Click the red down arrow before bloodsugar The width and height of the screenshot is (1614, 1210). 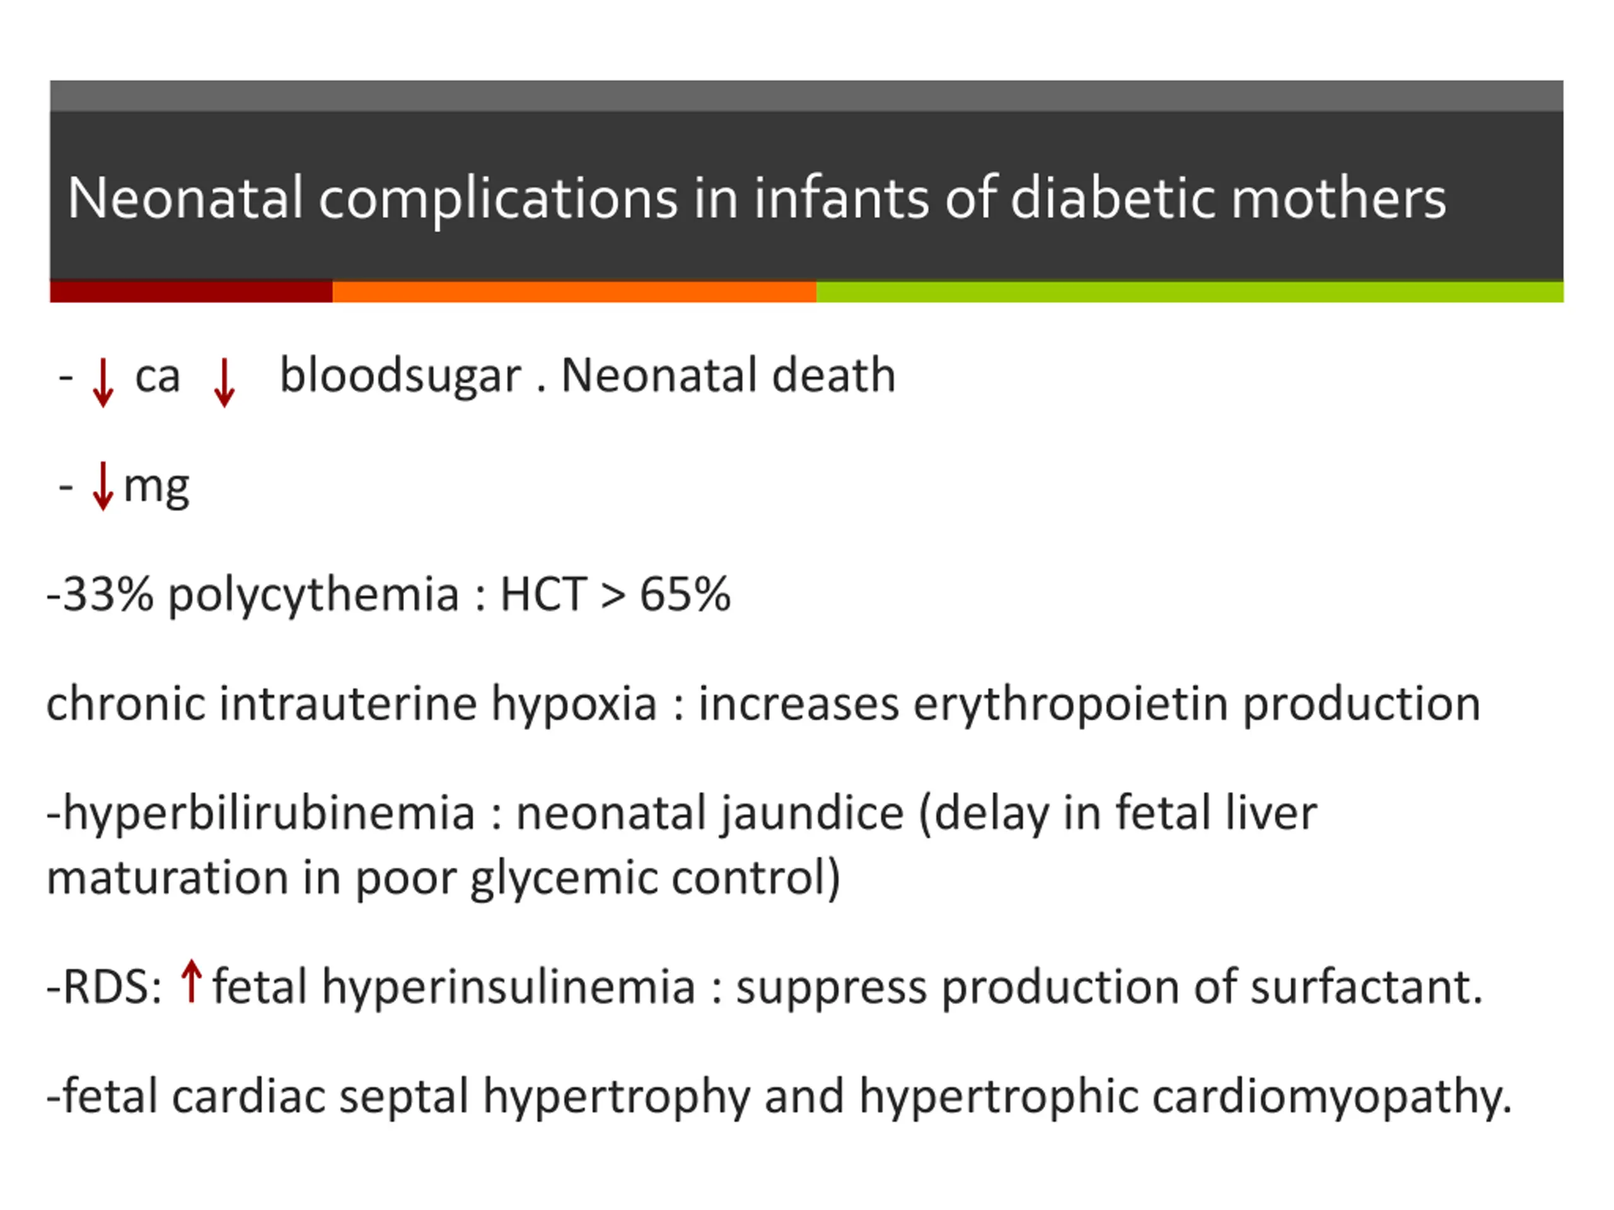[x=224, y=382]
